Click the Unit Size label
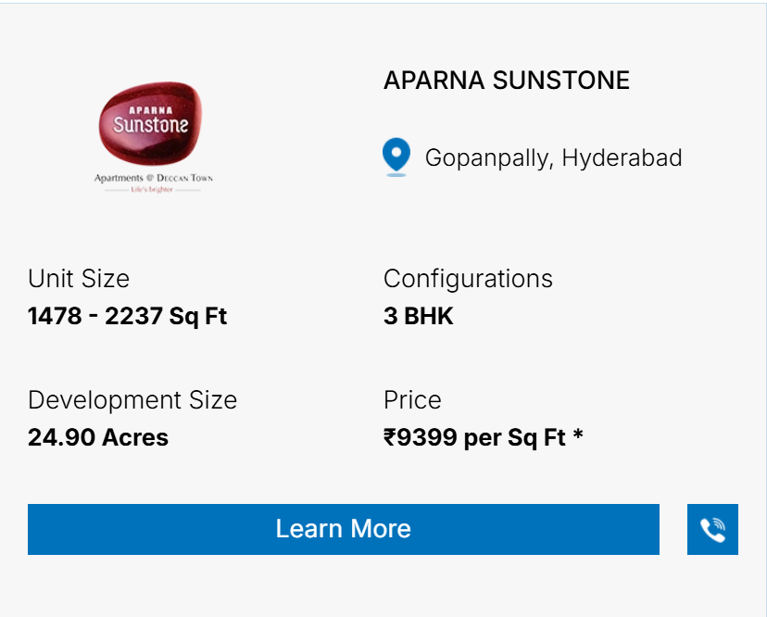The height and width of the screenshot is (617, 767). 79,279
